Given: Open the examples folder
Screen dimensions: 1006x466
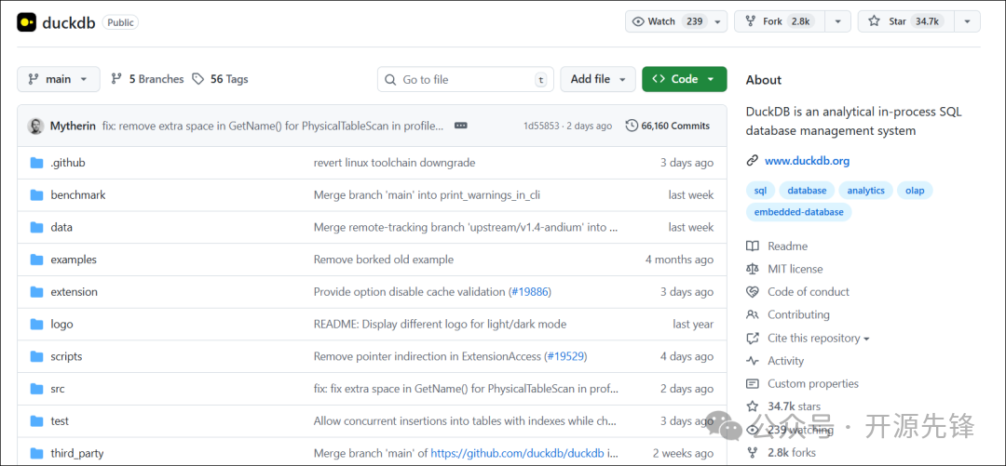Looking at the screenshot, I should click(x=74, y=260).
